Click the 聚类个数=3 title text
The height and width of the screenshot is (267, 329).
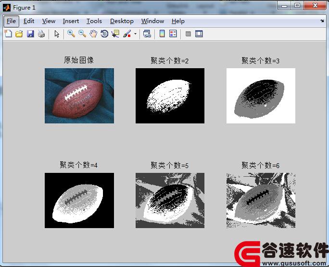260,61
